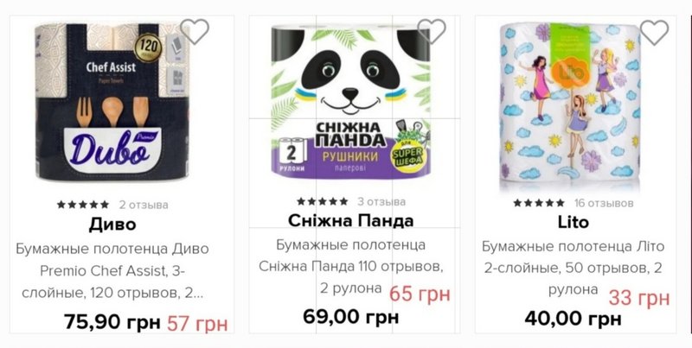
Task: Click the red 33 грн price
Action: click(639, 298)
